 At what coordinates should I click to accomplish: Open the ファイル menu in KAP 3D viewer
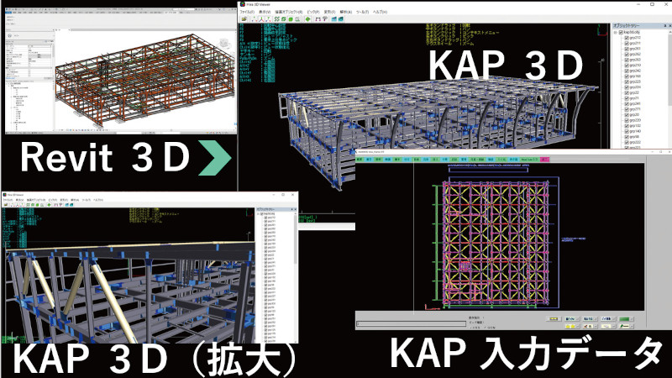point(247,12)
